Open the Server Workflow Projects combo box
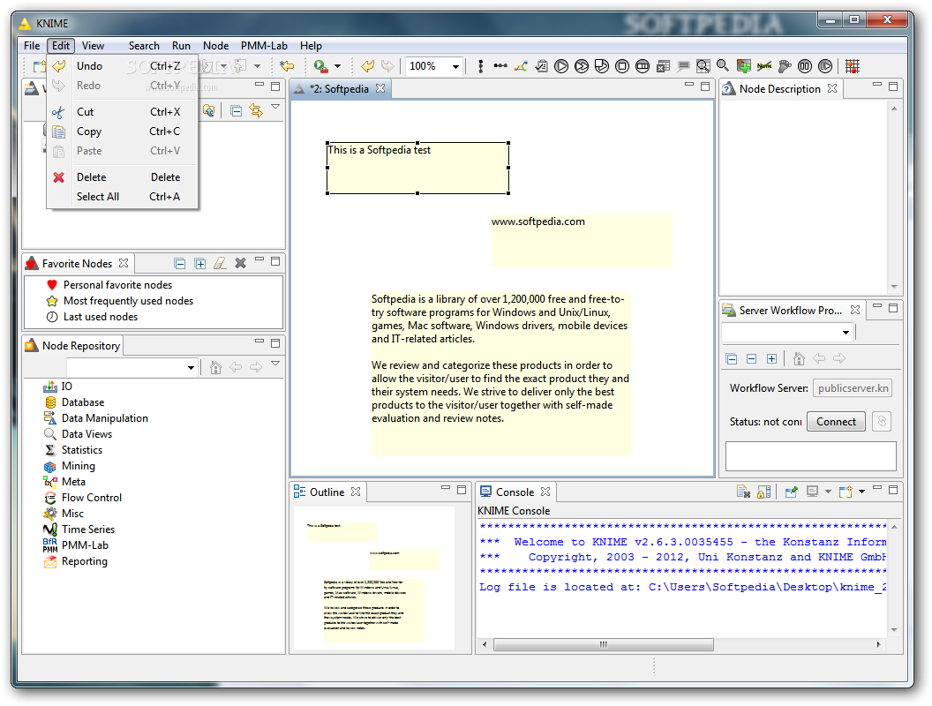 click(x=787, y=332)
